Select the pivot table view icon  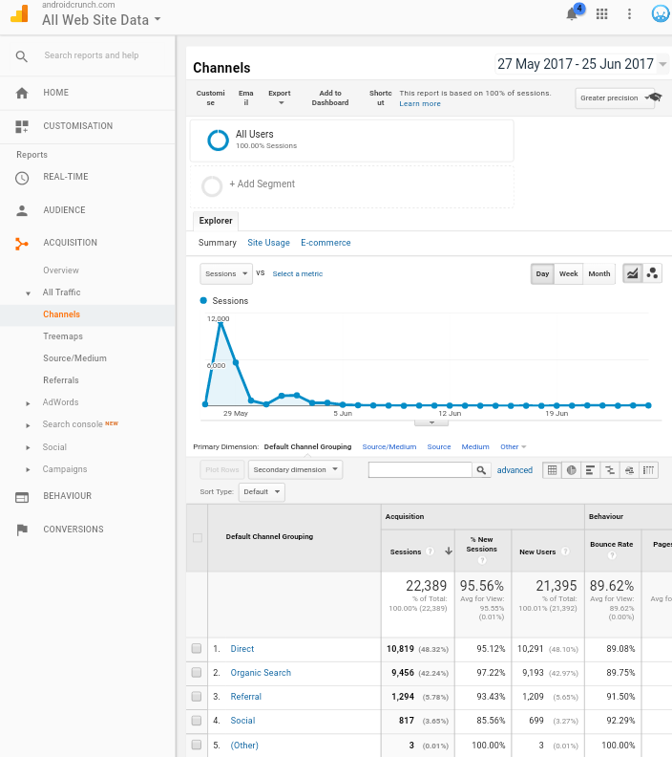click(x=649, y=470)
